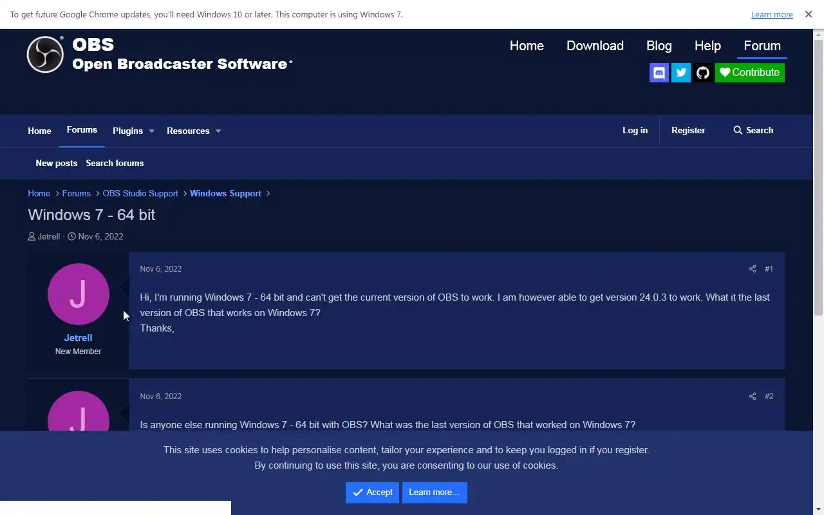Click share icon on post #1
This screenshot has width=824, height=515.
753,269
